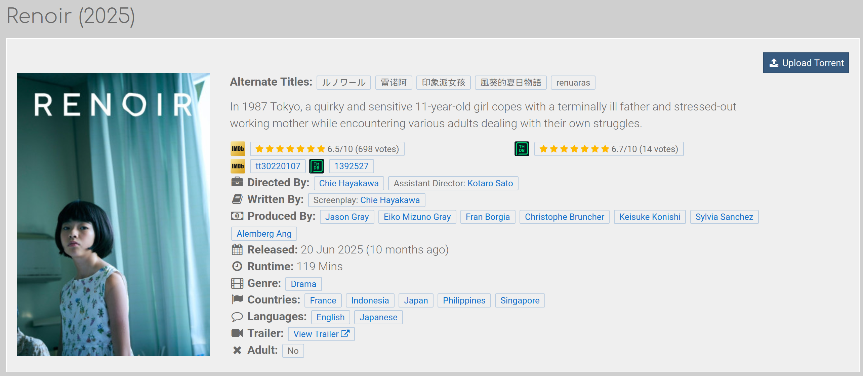The width and height of the screenshot is (863, 376).
Task: Click the IMDb logo beside the rating stars
Action: (x=238, y=149)
